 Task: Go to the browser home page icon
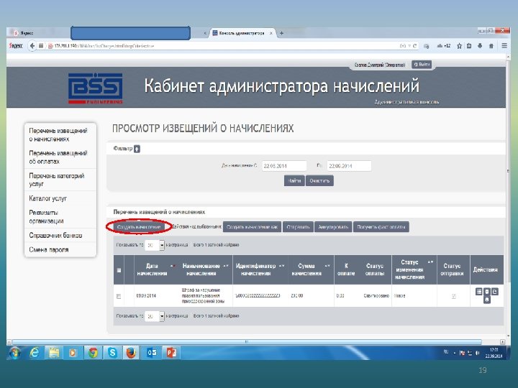[x=491, y=46]
